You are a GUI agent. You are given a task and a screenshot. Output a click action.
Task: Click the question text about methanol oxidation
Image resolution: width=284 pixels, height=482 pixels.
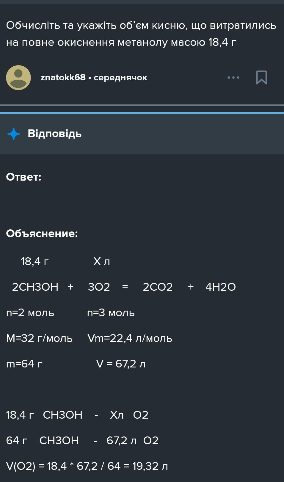coord(141,34)
